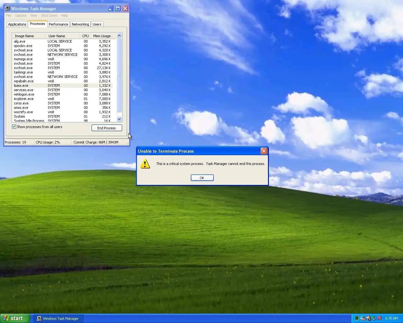Click the CPU usage meter tray icon
This screenshot has width=403, height=323.
[357, 318]
